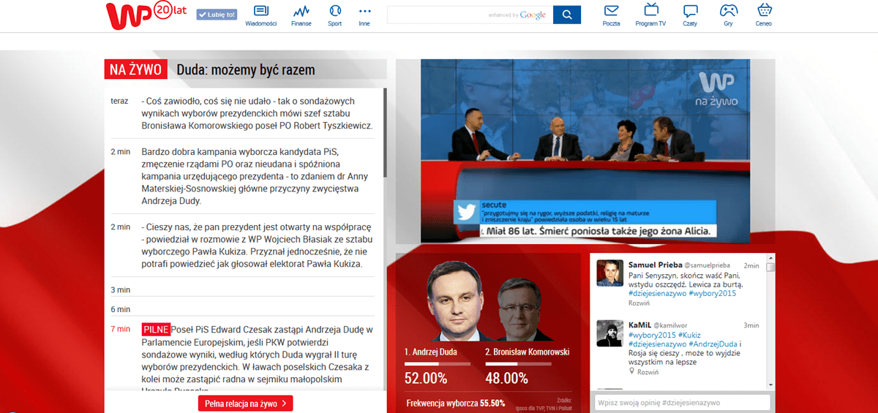Click the 48.00% result figure
Screen dimensions: 878x413
(x=507, y=379)
